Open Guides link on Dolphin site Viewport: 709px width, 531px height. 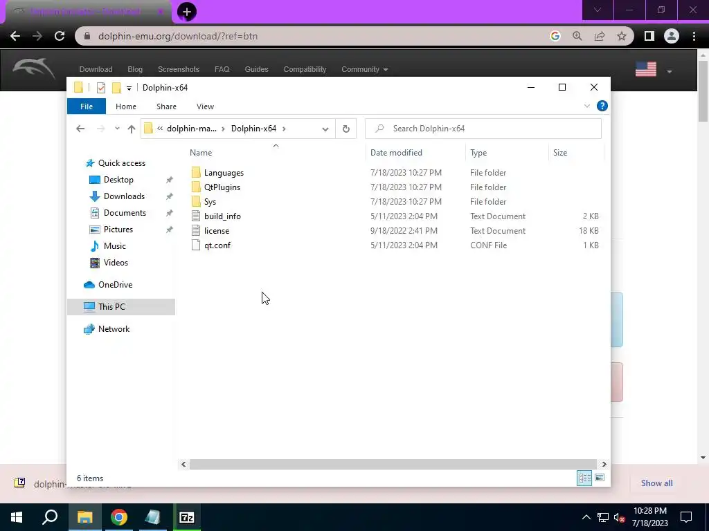[x=256, y=70]
